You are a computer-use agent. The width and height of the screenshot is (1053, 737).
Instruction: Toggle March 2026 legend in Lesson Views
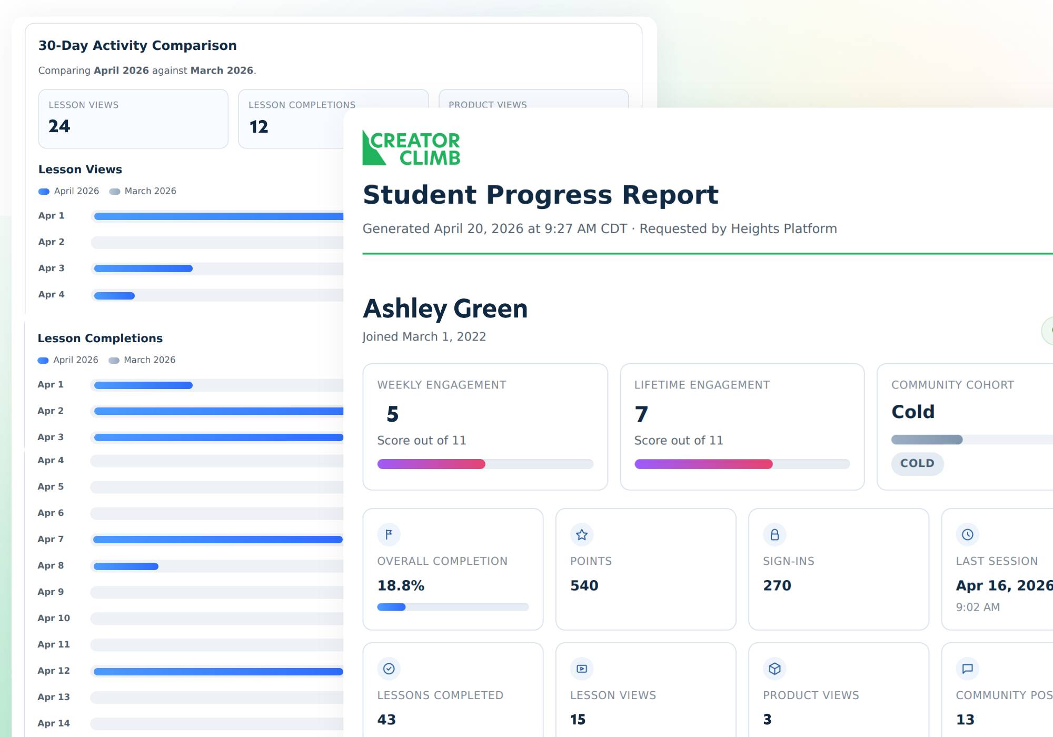[x=143, y=191]
